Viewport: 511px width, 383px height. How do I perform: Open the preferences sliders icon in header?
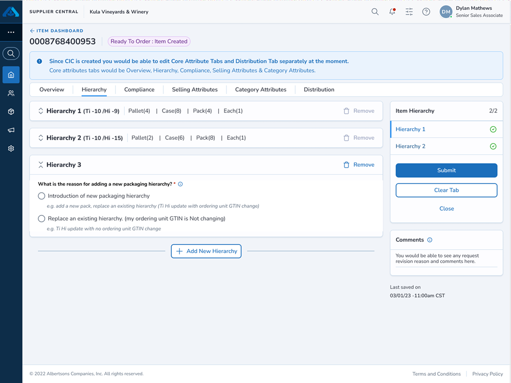click(x=409, y=12)
